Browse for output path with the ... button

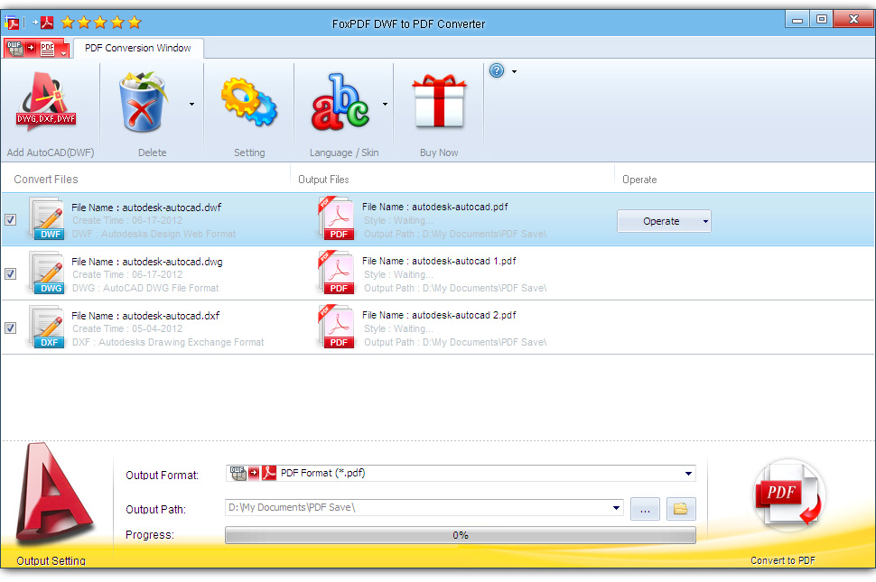click(x=645, y=509)
